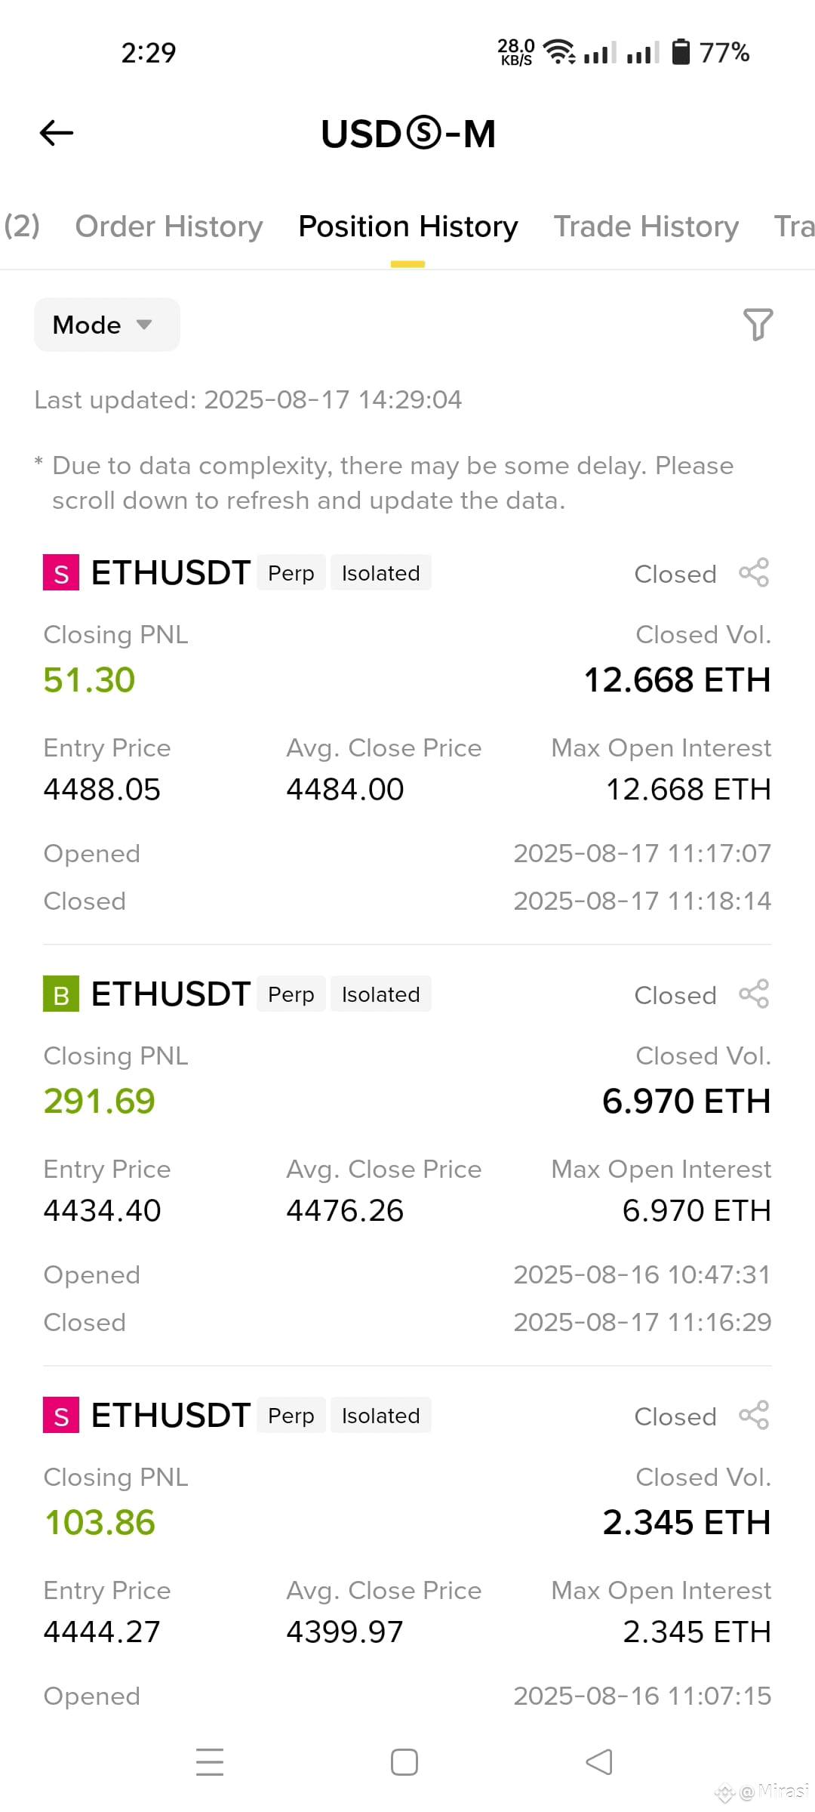
Task: Share the 51.30 PNL ETHUSDT position
Action: pos(754,573)
